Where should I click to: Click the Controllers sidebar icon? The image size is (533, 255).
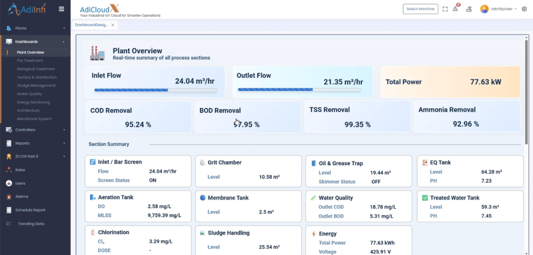(x=9, y=129)
